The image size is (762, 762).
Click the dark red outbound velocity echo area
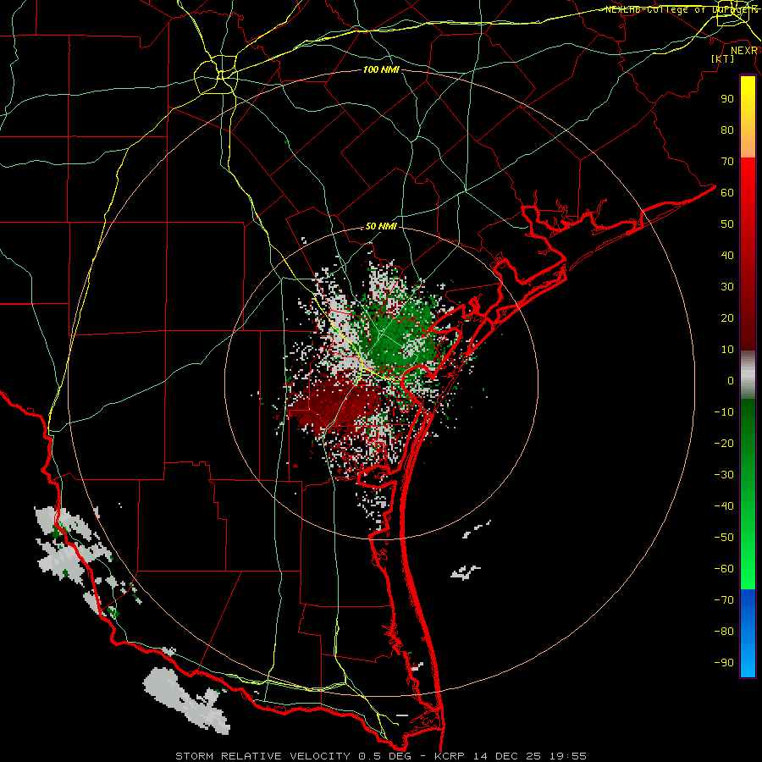pyautogui.click(x=335, y=405)
